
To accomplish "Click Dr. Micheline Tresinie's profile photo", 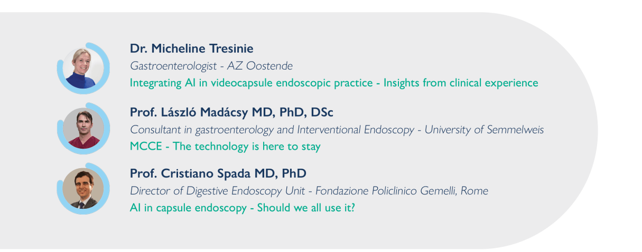I will click(83, 68).
